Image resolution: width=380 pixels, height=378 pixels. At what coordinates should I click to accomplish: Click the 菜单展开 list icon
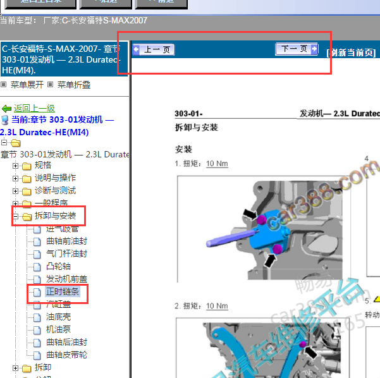point(3,85)
